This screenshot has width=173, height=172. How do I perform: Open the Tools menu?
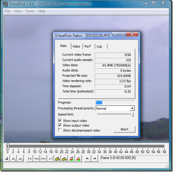coord(30,11)
